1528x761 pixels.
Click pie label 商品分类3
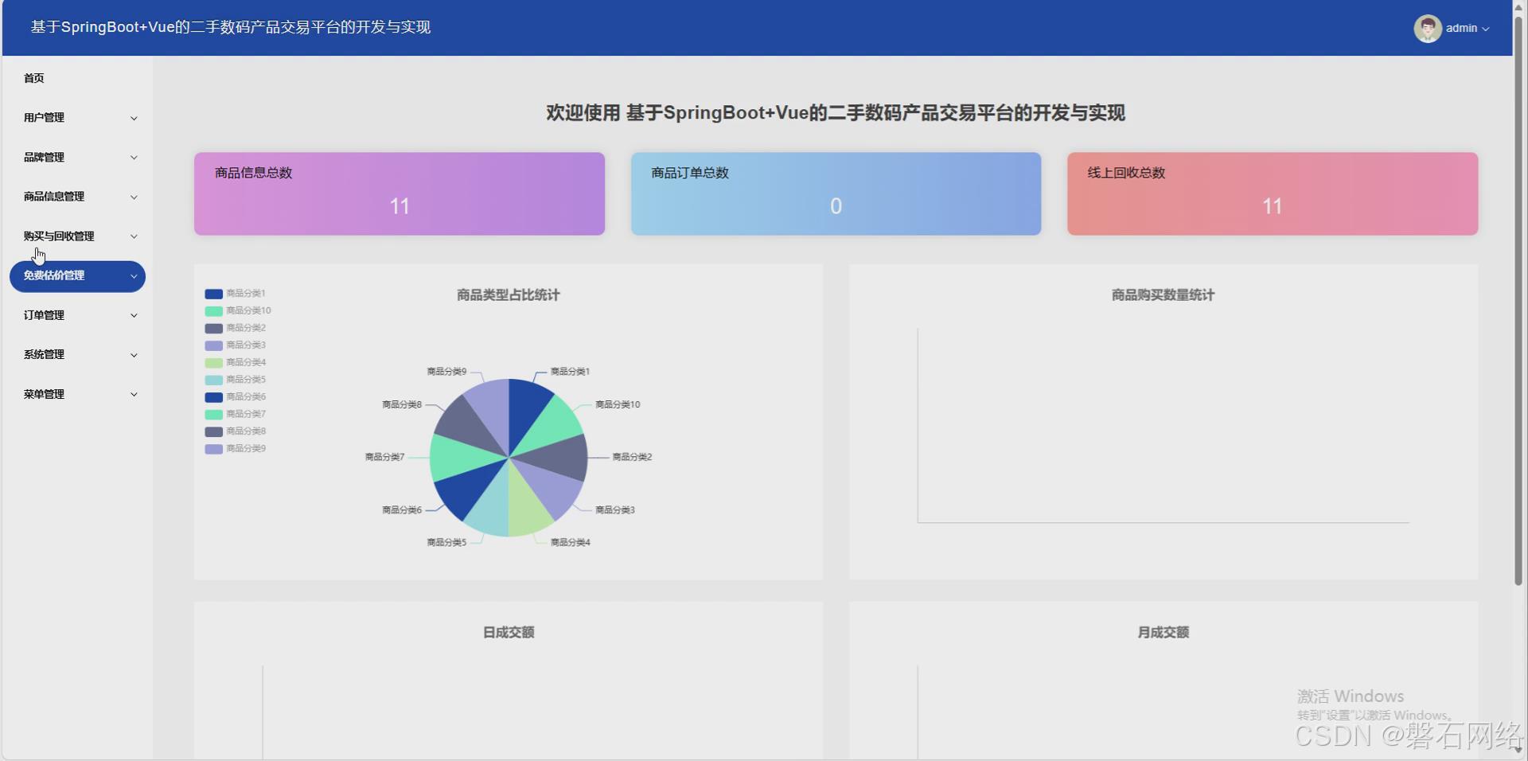[615, 509]
